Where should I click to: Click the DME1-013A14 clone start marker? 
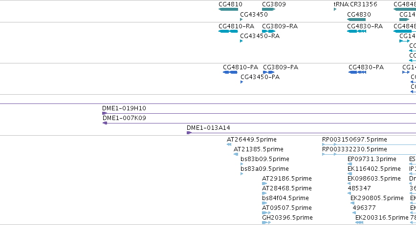click(189, 133)
